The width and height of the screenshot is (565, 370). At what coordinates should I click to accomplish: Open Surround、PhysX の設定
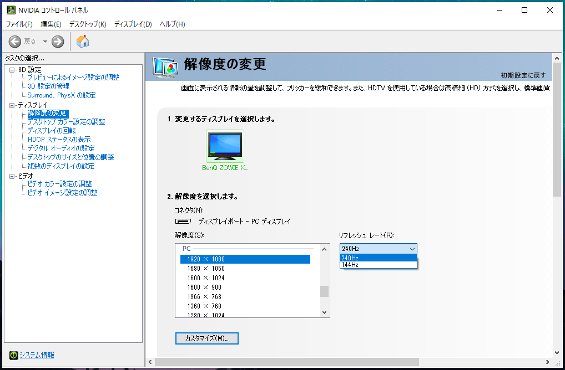[62, 95]
